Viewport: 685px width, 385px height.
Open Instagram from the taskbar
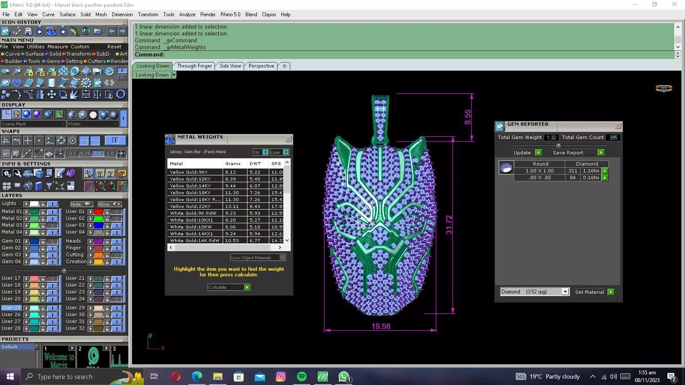(281, 376)
